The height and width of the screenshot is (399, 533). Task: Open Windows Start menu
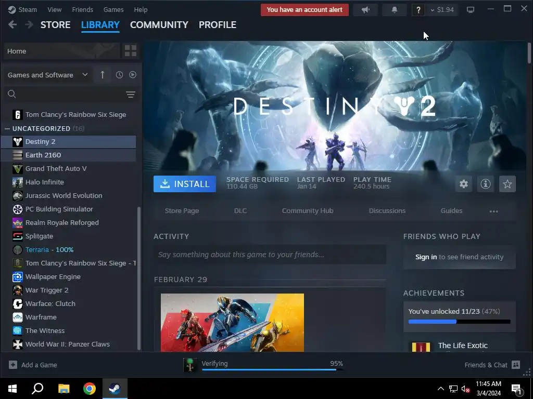click(12, 389)
